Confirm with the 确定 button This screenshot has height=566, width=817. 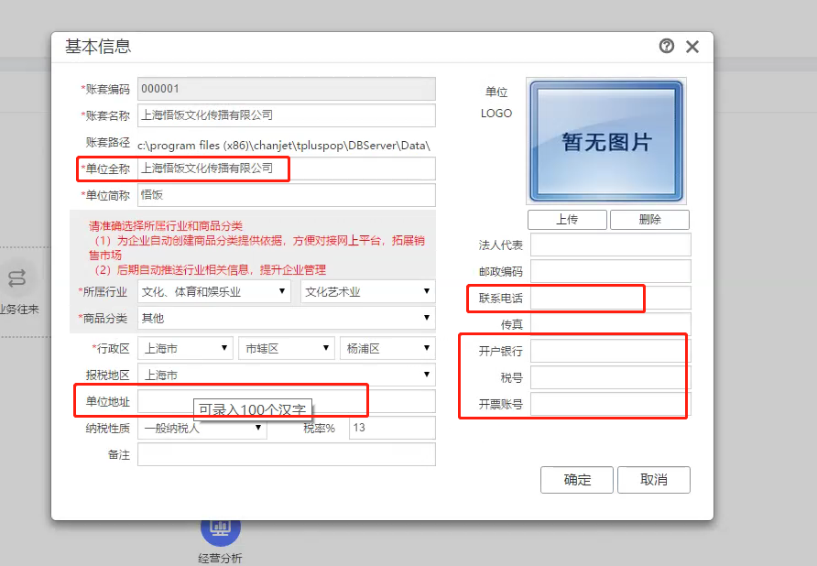[577, 480]
